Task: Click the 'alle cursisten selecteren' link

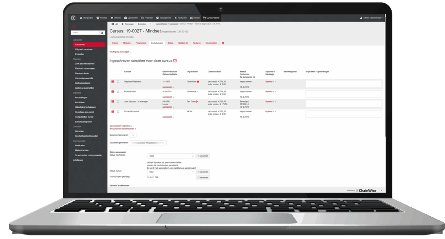Action: pos(119,126)
